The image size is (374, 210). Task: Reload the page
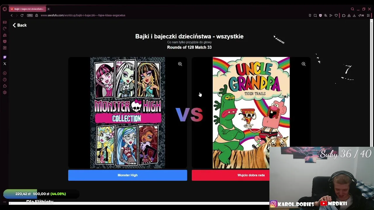pyautogui.click(x=22, y=15)
